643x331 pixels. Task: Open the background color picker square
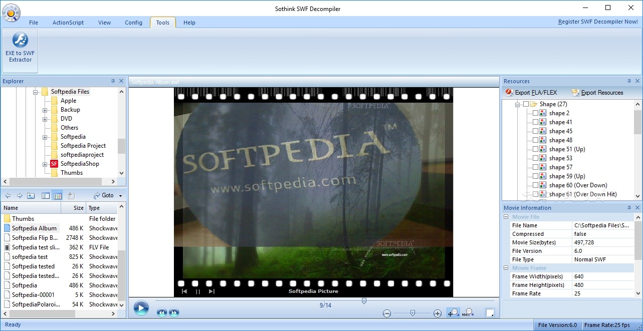[490, 313]
